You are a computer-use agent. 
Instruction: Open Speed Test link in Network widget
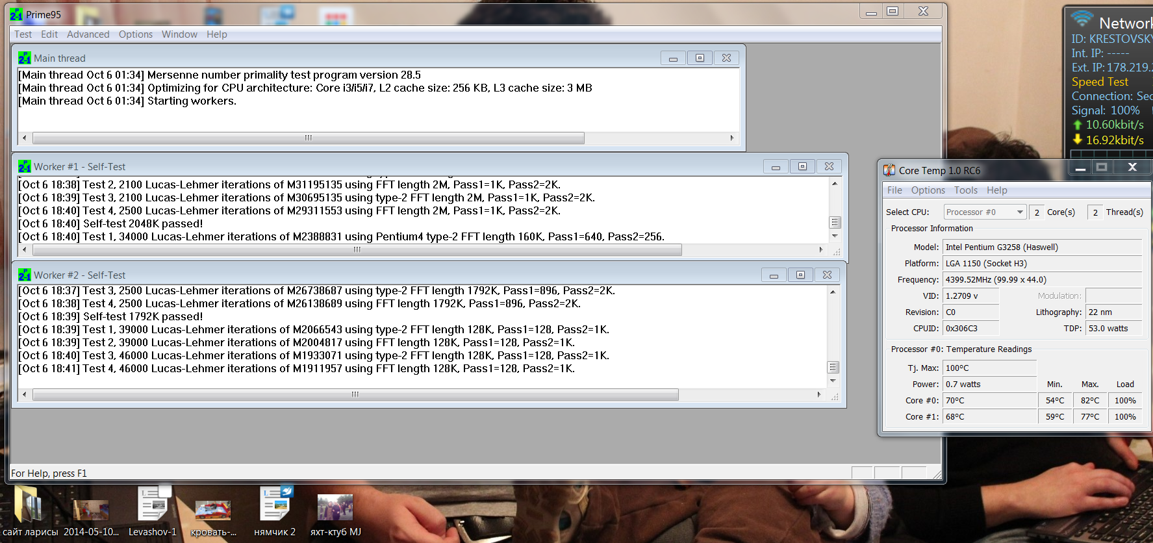pyautogui.click(x=1100, y=82)
